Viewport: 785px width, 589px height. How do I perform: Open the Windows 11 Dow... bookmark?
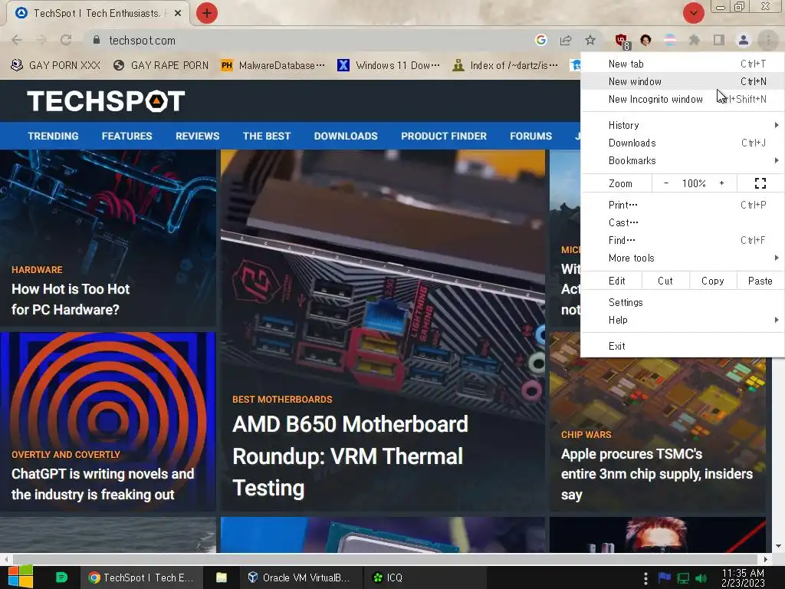[x=389, y=65]
